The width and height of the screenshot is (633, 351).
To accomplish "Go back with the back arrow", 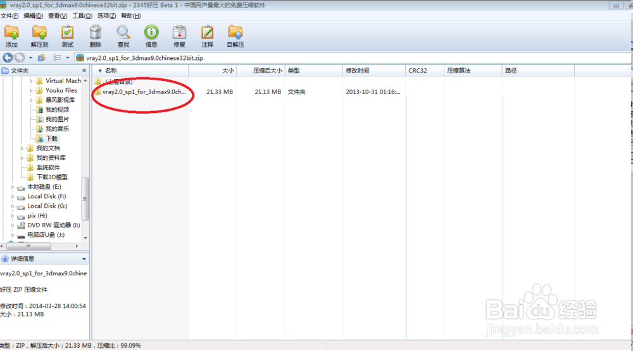I will click(x=8, y=57).
